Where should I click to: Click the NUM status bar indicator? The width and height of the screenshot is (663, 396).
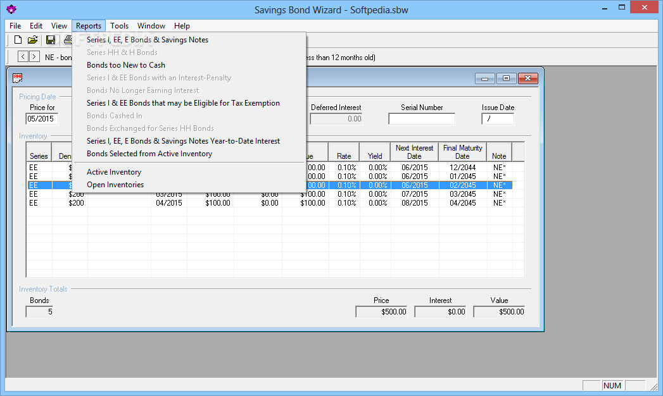click(612, 385)
